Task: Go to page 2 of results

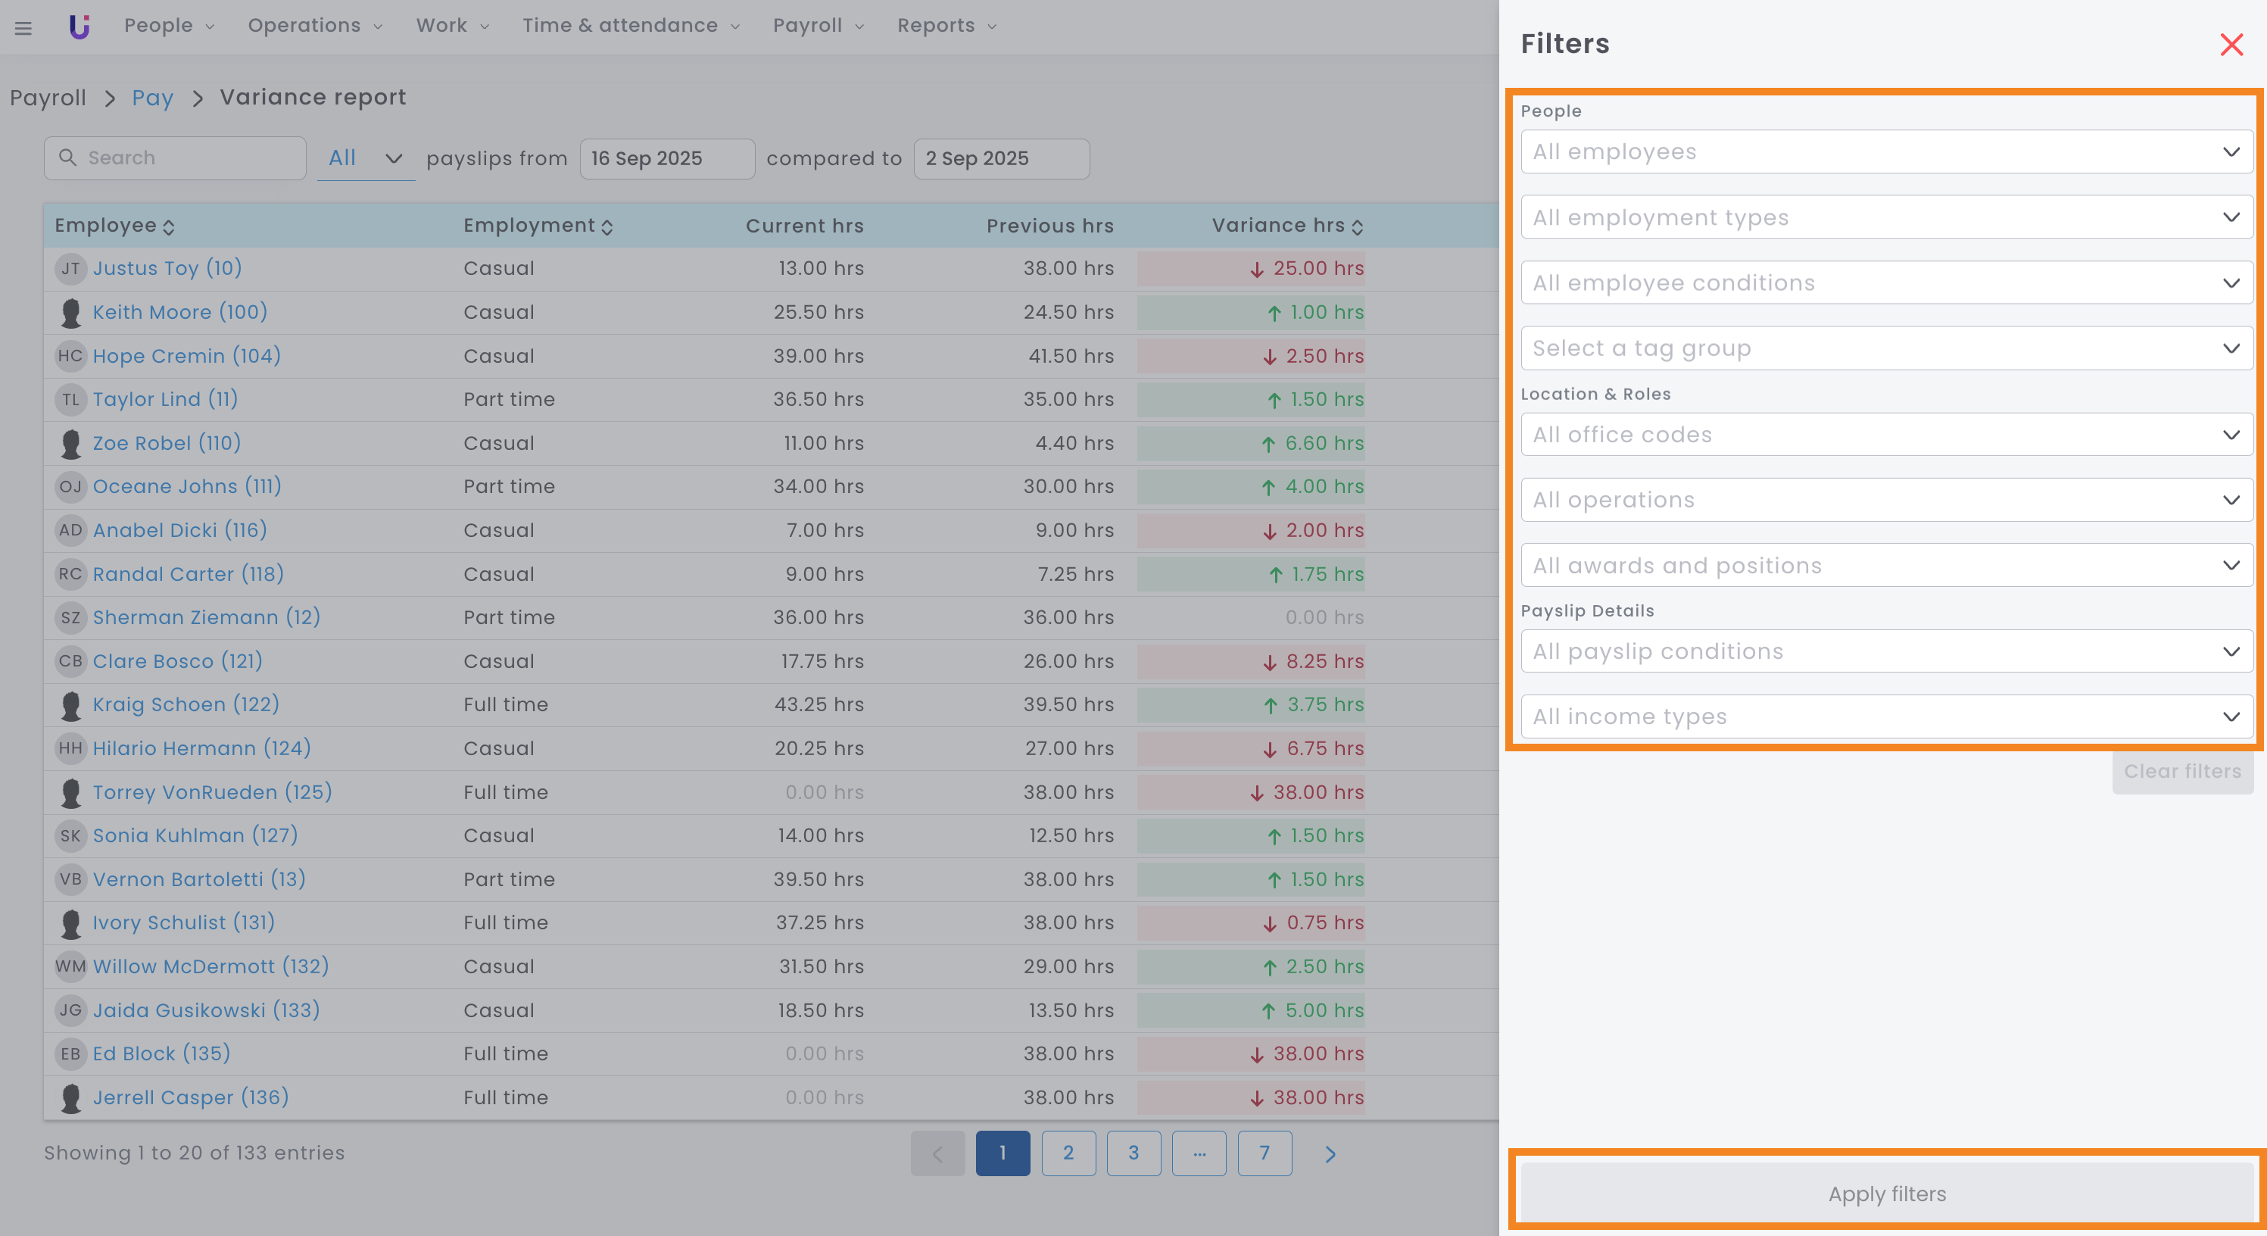Action: pyautogui.click(x=1068, y=1153)
